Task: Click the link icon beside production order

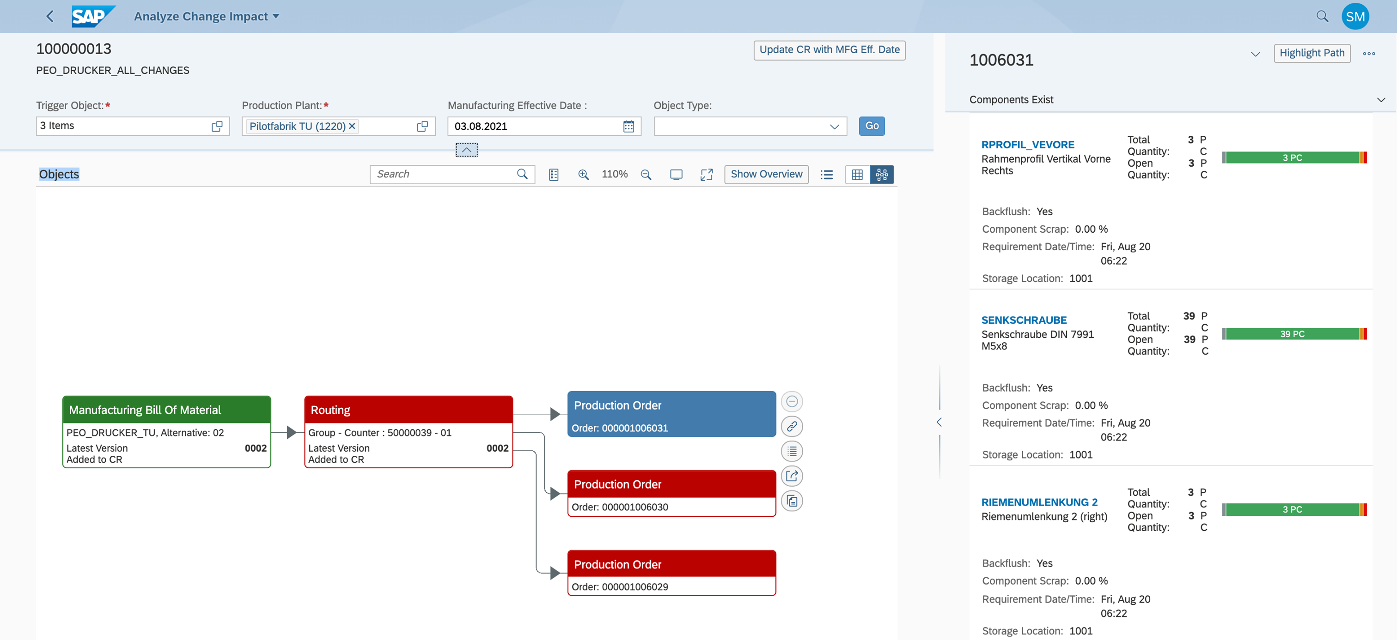Action: pyautogui.click(x=792, y=427)
